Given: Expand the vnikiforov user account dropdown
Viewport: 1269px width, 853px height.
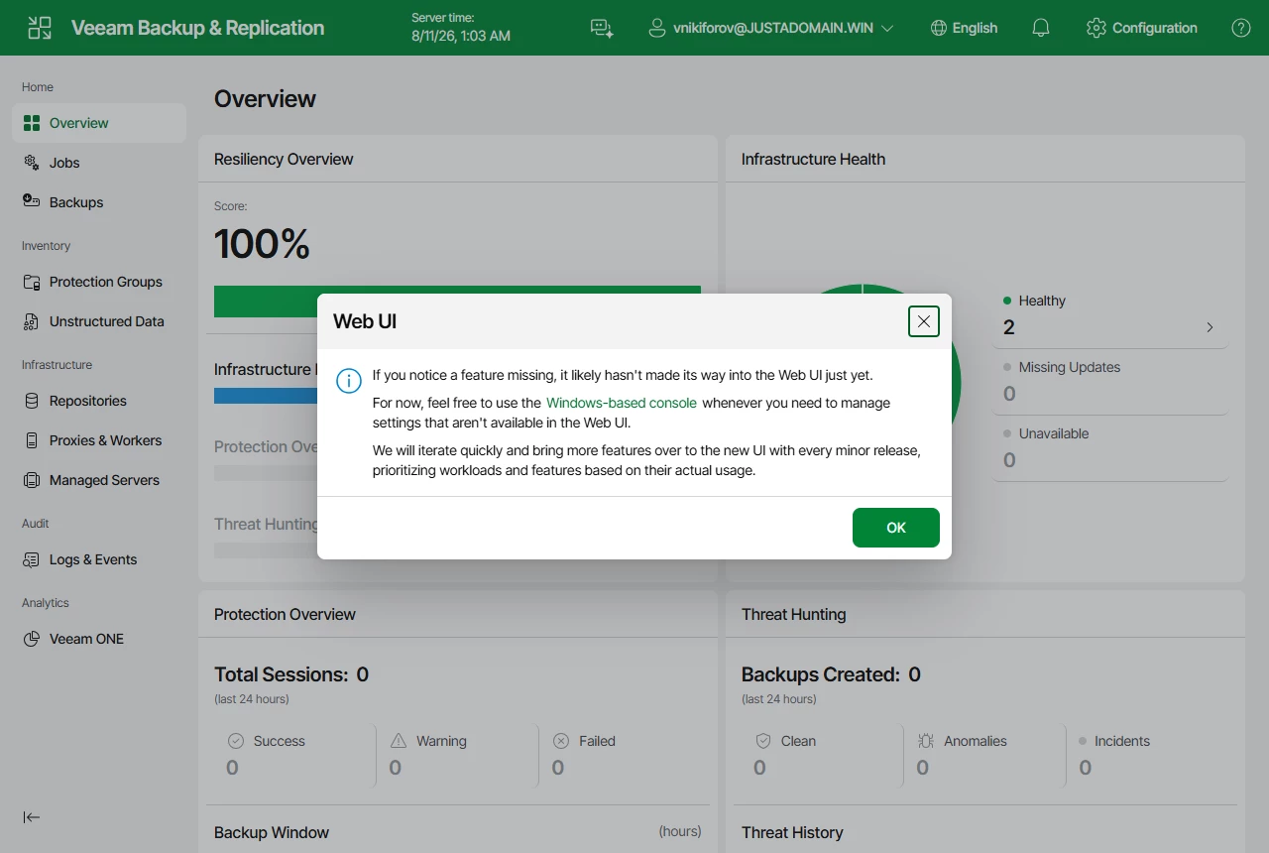Looking at the screenshot, I should pos(770,28).
